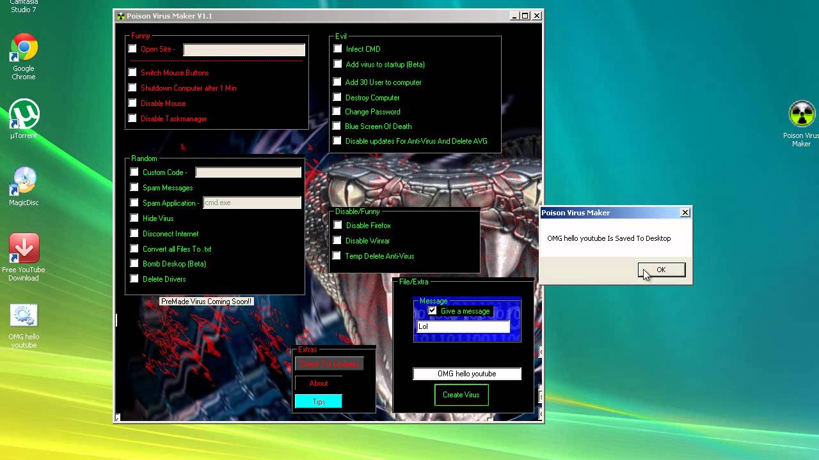Minimize the Poison Virus Maker V1.1 window
Image resolution: width=819 pixels, height=460 pixels.
click(x=515, y=16)
